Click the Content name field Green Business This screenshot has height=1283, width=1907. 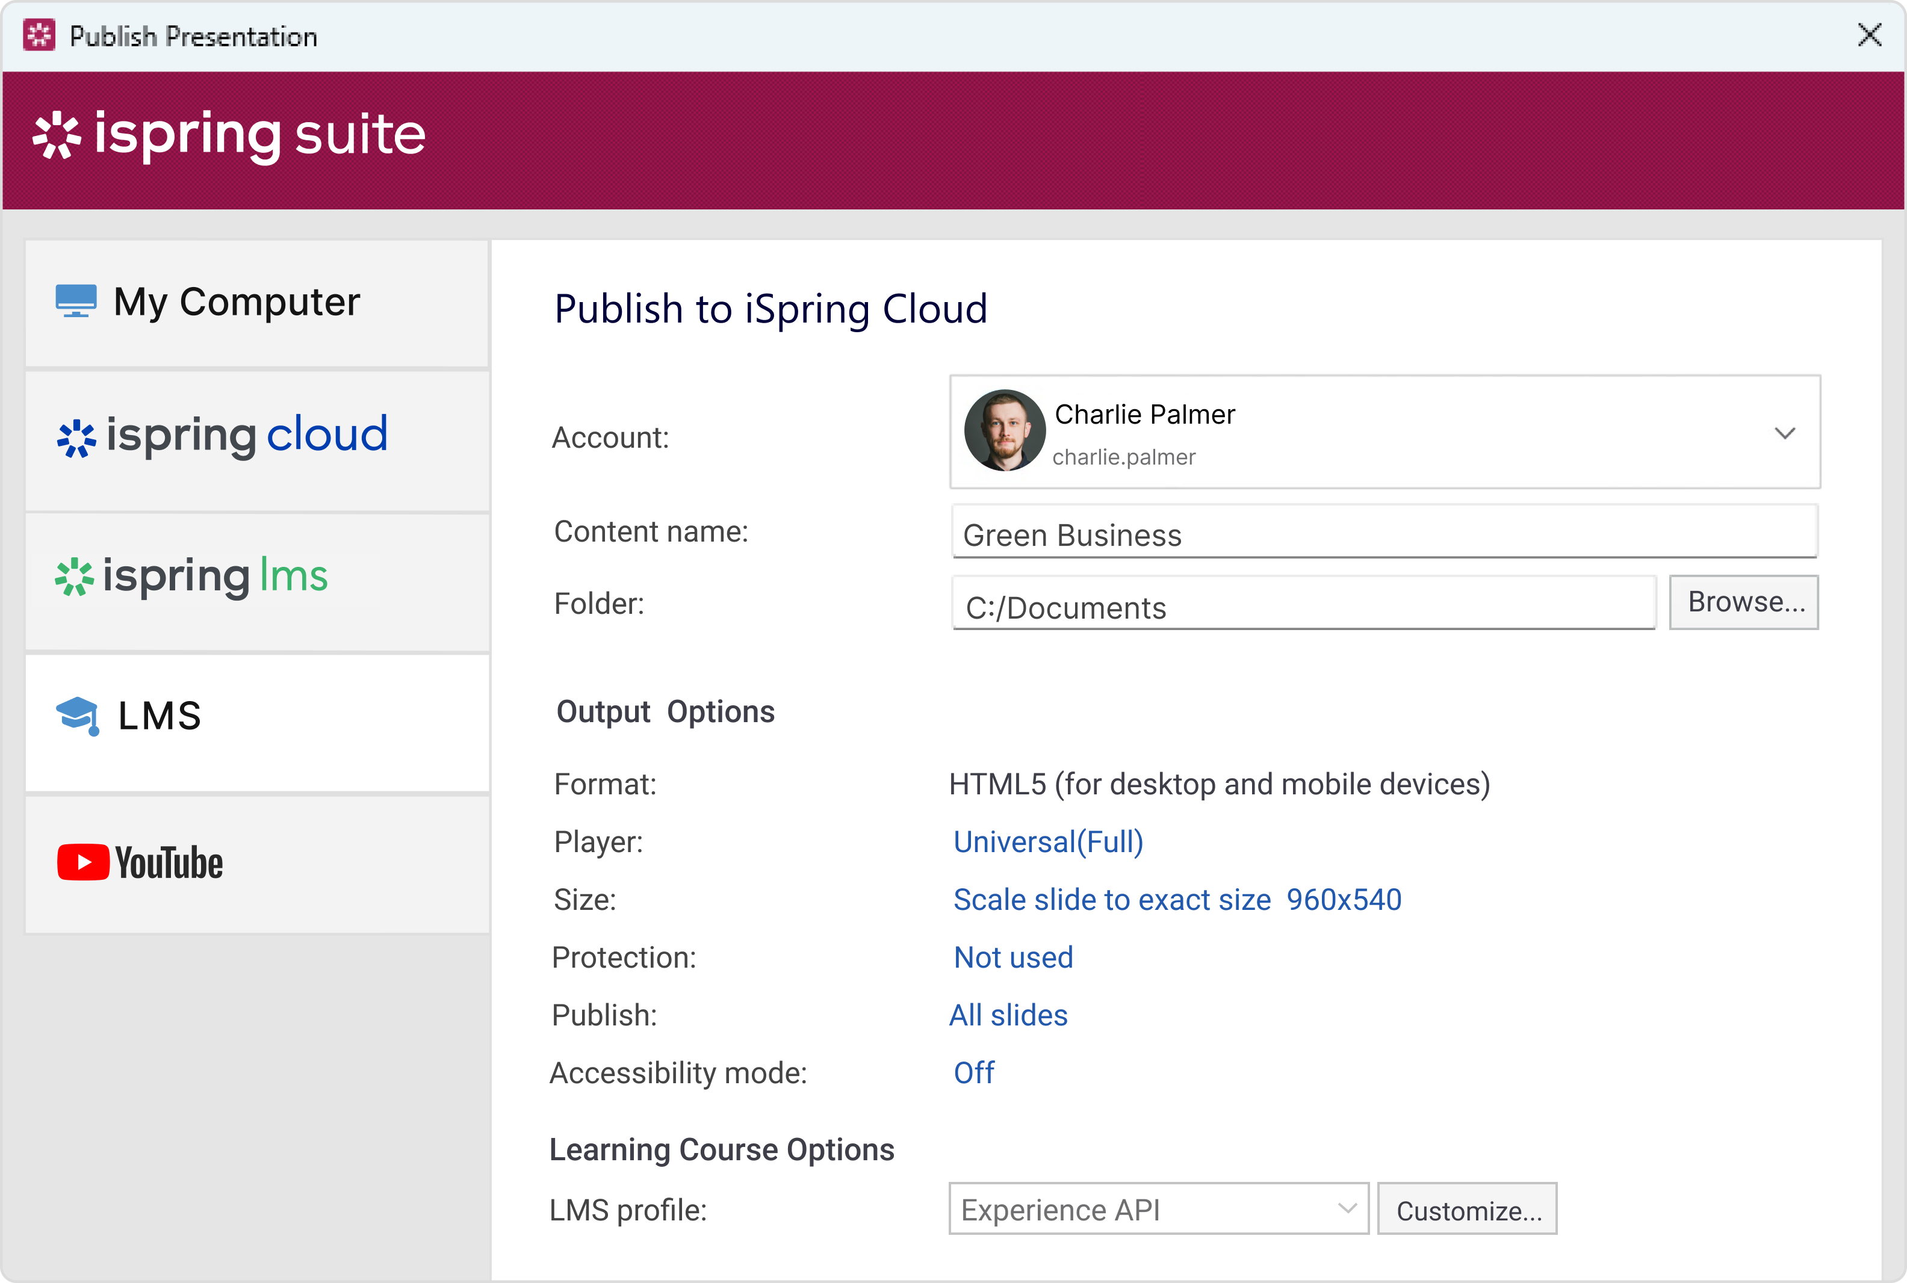click(1385, 532)
